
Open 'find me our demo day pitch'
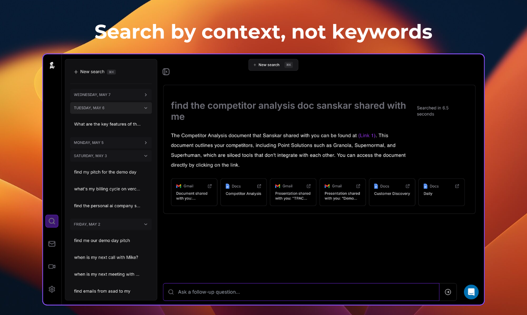[x=102, y=240]
